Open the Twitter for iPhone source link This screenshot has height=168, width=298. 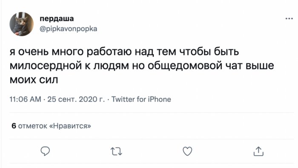141,99
